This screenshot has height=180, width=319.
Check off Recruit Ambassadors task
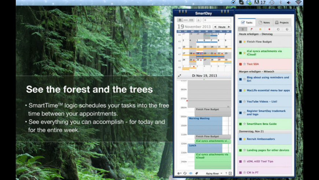click(240, 139)
